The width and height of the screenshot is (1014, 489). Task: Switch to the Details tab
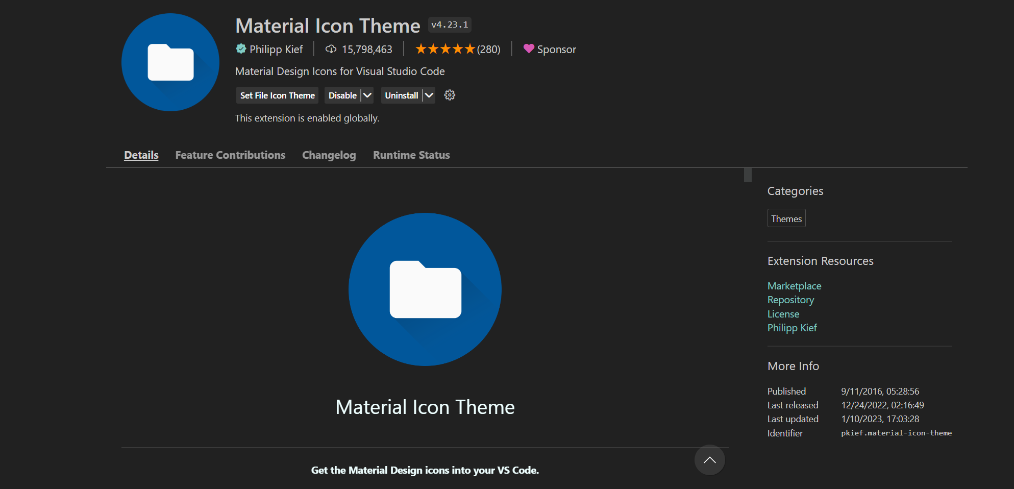click(141, 155)
